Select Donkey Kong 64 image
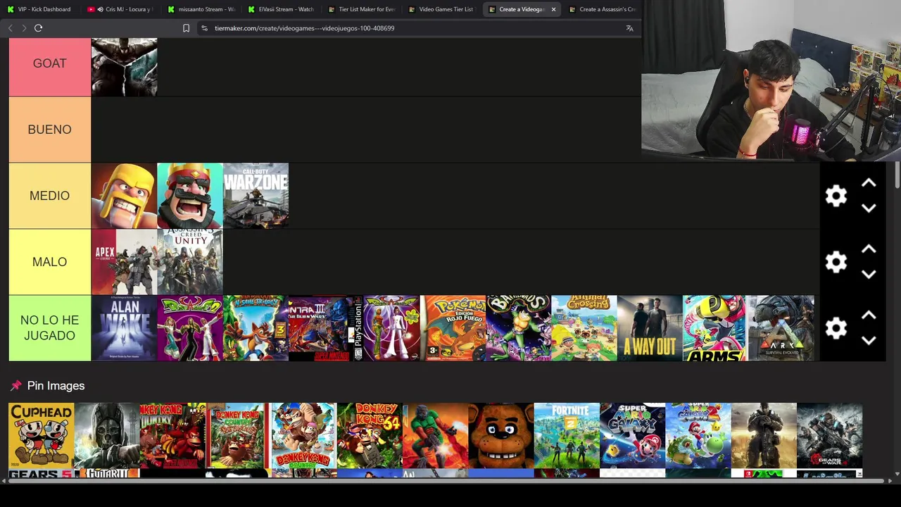Screen dimensions: 901x507 [370, 435]
